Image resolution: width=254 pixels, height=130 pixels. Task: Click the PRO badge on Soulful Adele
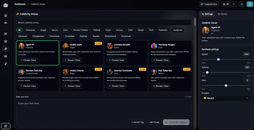(x=98, y=44)
